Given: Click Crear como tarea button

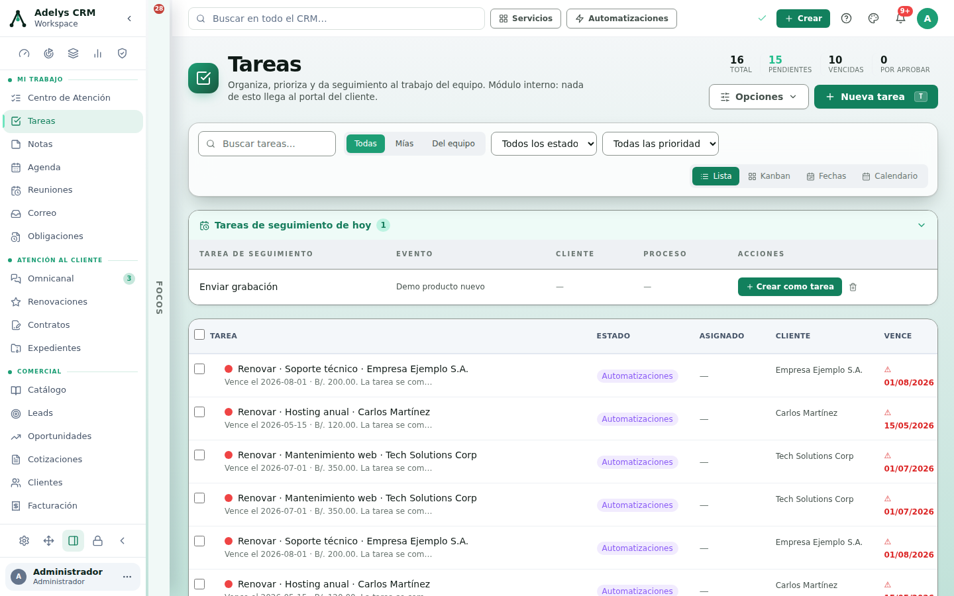Looking at the screenshot, I should (790, 287).
